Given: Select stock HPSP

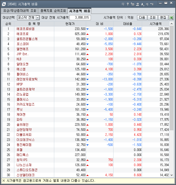Looking at the screenshot, I should (x=20, y=84).
